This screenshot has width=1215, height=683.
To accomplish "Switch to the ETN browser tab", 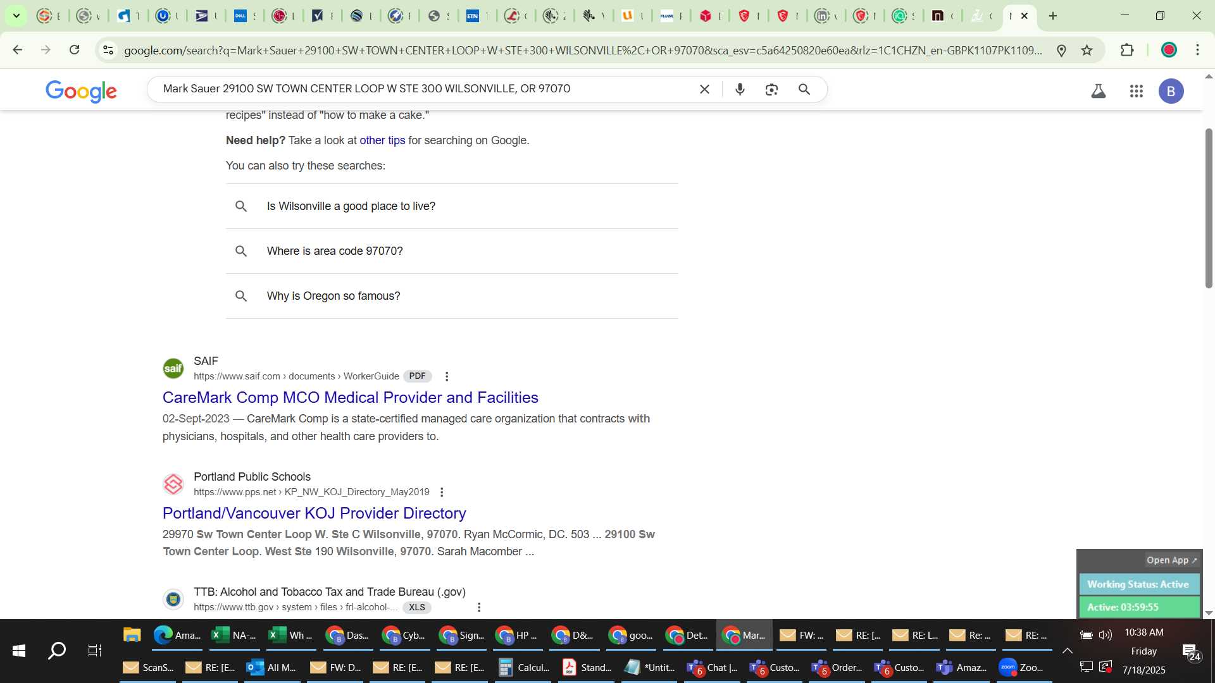I will pos(476,16).
